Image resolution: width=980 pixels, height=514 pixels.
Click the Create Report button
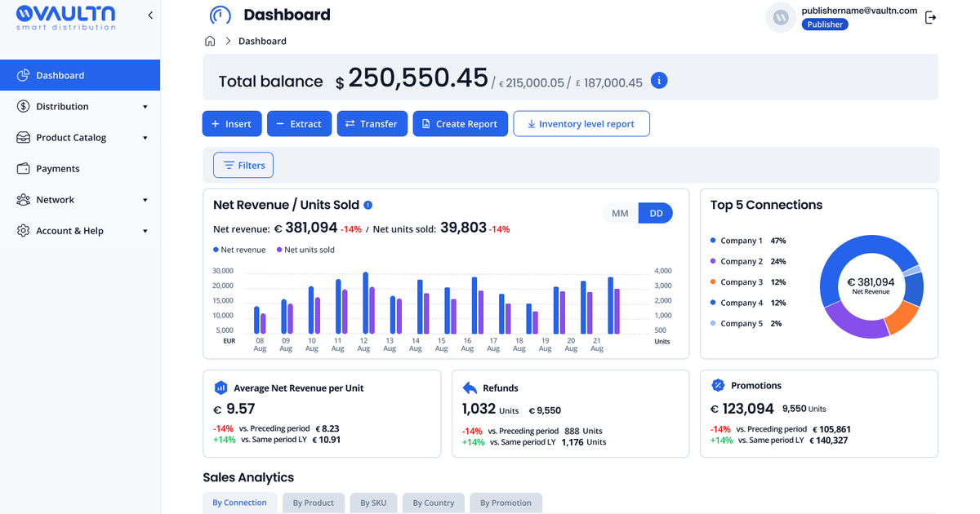point(461,124)
